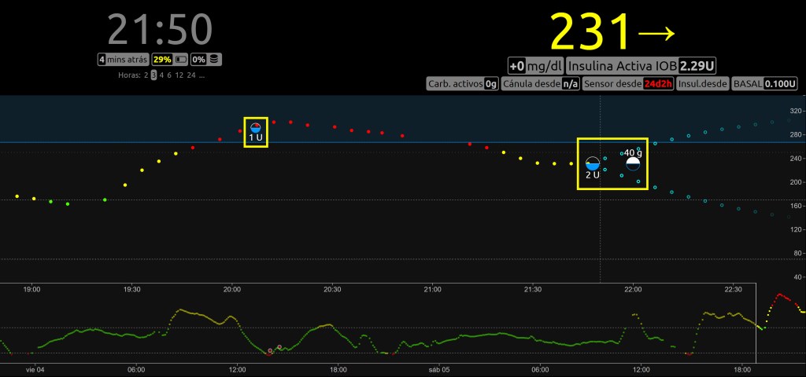Click the 1 U insulin bolus marker

255,128
